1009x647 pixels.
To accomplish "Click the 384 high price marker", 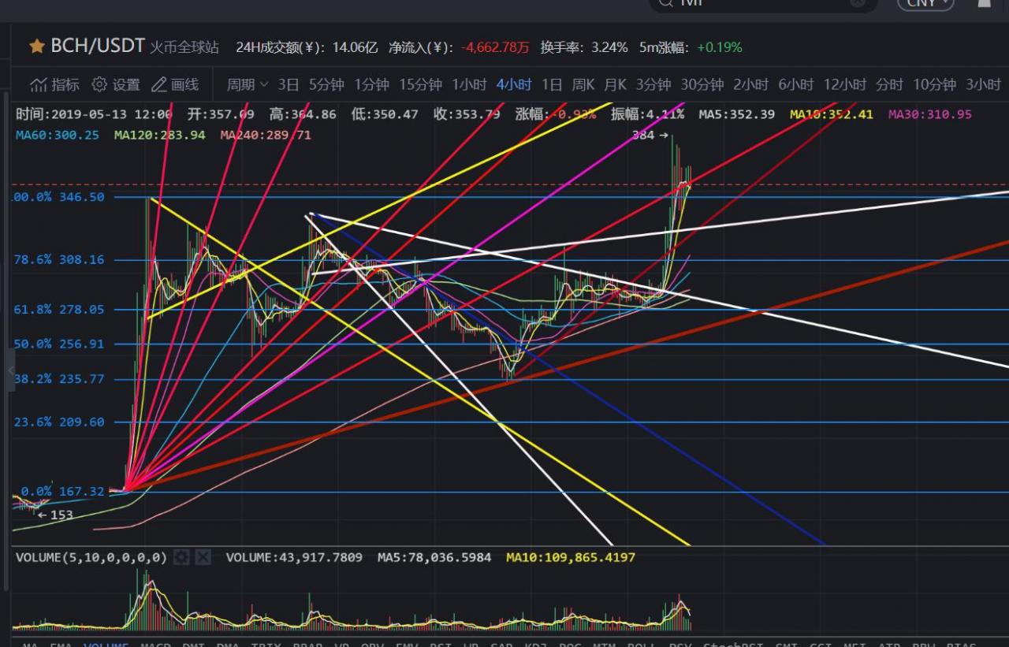I will pos(650,136).
